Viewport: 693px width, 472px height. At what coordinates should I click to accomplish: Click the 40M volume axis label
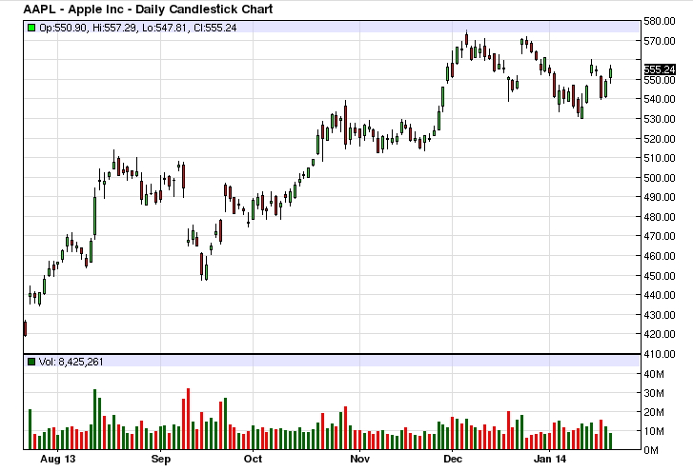pyautogui.click(x=654, y=375)
